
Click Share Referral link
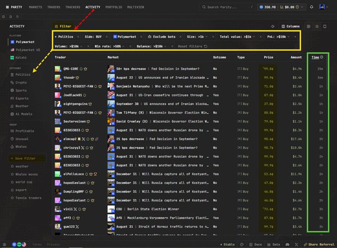pyautogui.click(x=319, y=245)
